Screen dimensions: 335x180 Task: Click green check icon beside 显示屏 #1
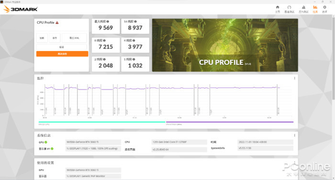[x=52, y=148]
